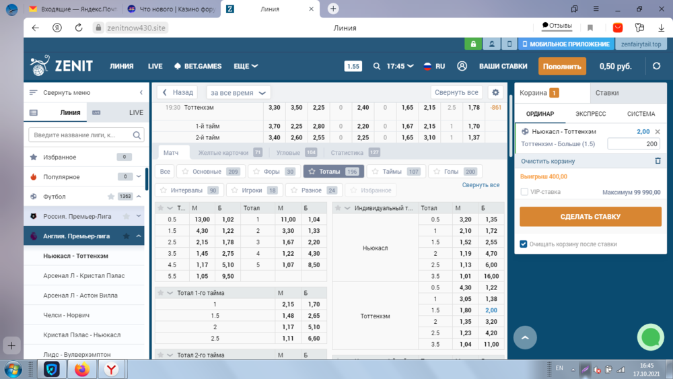
Task: Refresh balance with the circular arrow icon
Action: coord(656,66)
